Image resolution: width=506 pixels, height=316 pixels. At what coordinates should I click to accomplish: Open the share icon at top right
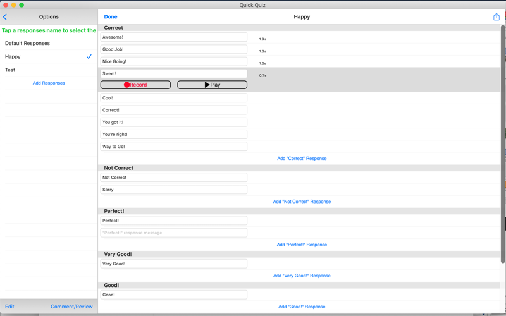pos(497,17)
